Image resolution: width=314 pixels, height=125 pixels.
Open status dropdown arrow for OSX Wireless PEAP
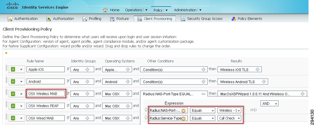coord(21,106)
